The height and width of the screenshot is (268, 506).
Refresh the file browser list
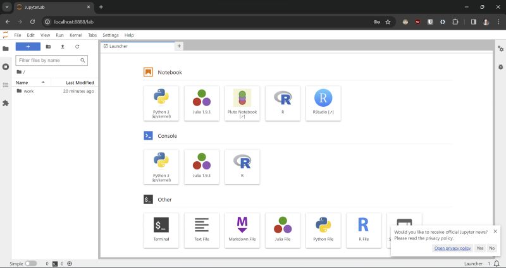click(77, 47)
